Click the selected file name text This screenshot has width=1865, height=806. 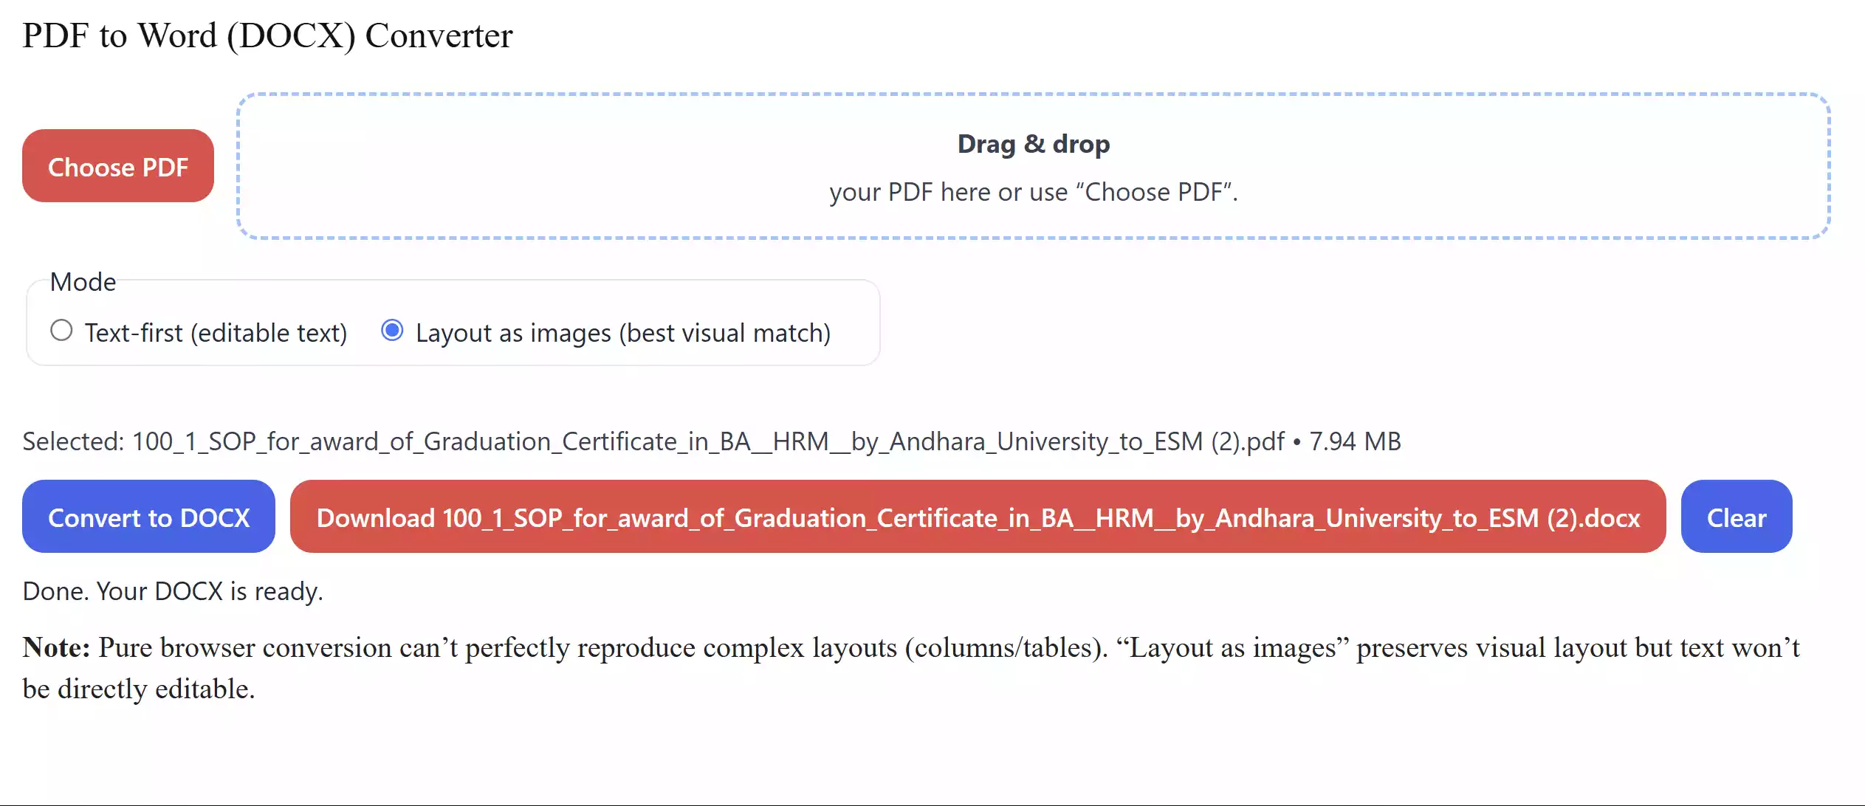711,441
